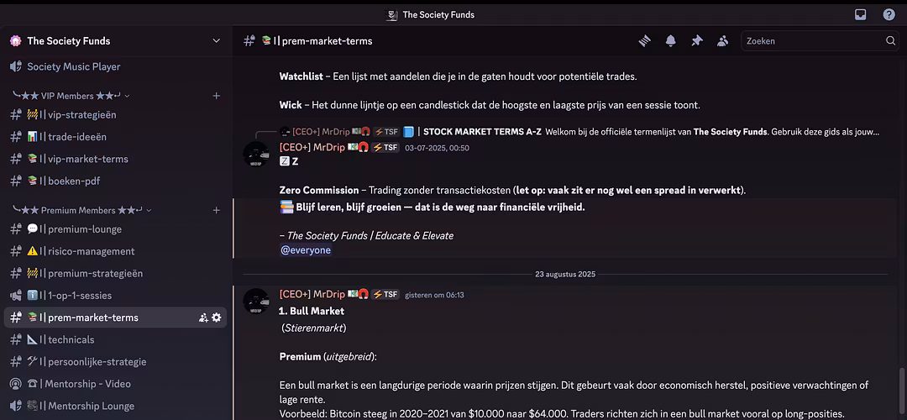This screenshot has height=420, width=907.
Task: Switch to the risico-management channel
Action: click(x=91, y=251)
